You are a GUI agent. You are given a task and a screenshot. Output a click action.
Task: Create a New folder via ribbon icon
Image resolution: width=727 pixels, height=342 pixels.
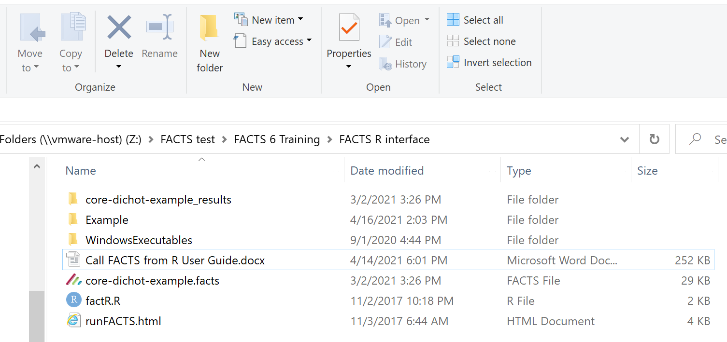(209, 27)
